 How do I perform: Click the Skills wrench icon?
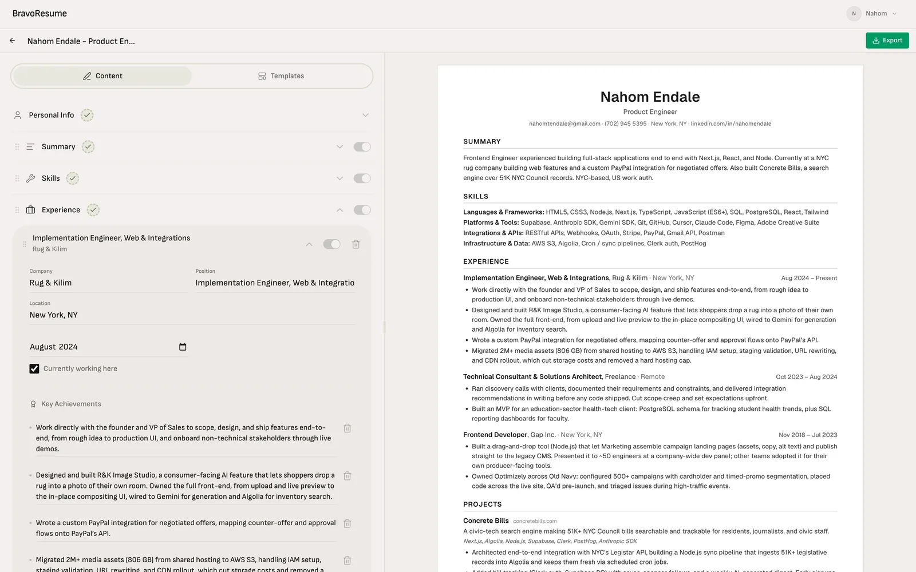[x=30, y=178]
